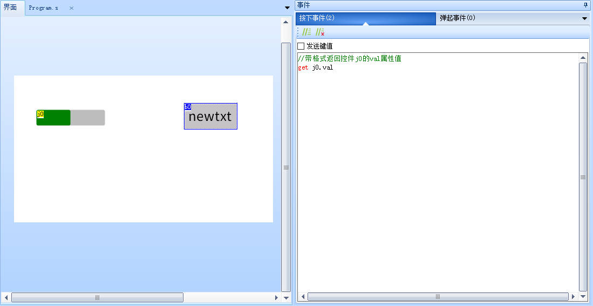Image resolution: width=593 pixels, height=306 pixels.
Task: Click the code editor scroll-up arrow
Action: (583, 57)
